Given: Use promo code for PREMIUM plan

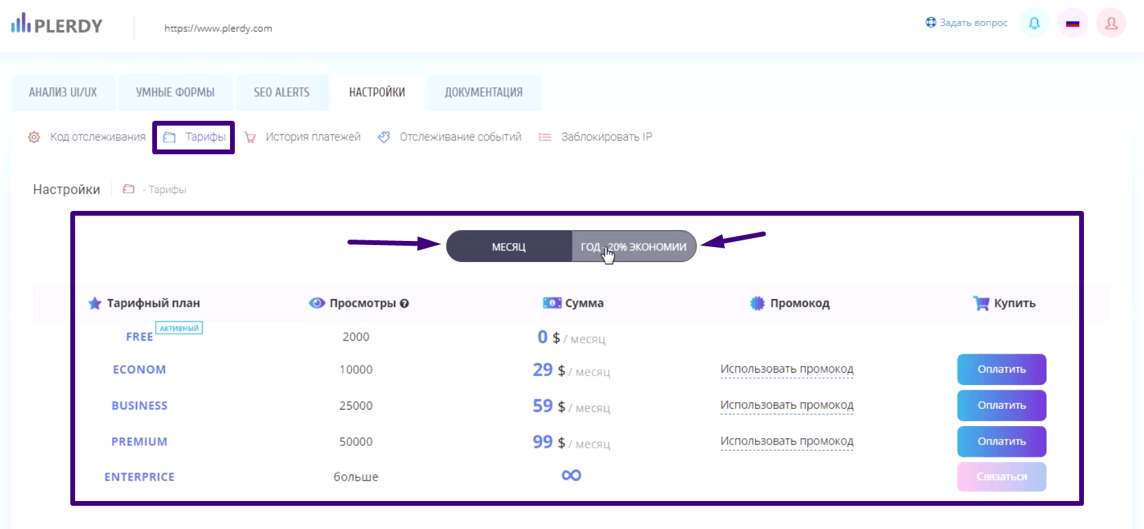Looking at the screenshot, I should (x=787, y=442).
